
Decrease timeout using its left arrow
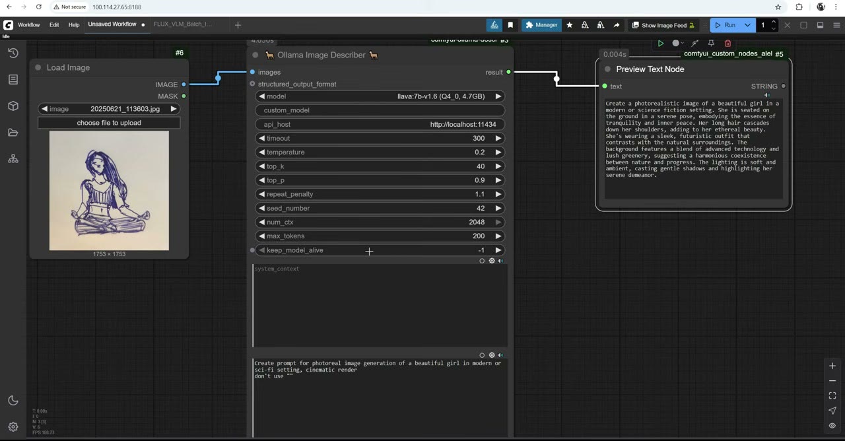click(261, 139)
